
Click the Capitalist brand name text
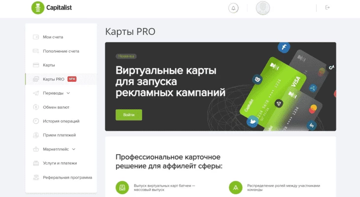(x=59, y=7)
